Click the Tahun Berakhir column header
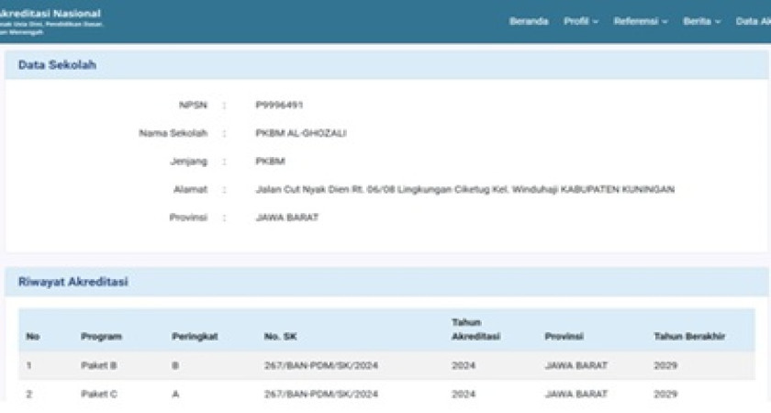The height and width of the screenshot is (413, 771). pyautogui.click(x=689, y=337)
